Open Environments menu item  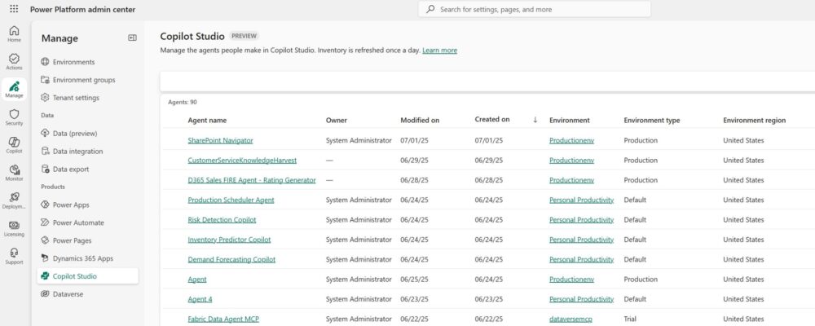[x=87, y=62]
